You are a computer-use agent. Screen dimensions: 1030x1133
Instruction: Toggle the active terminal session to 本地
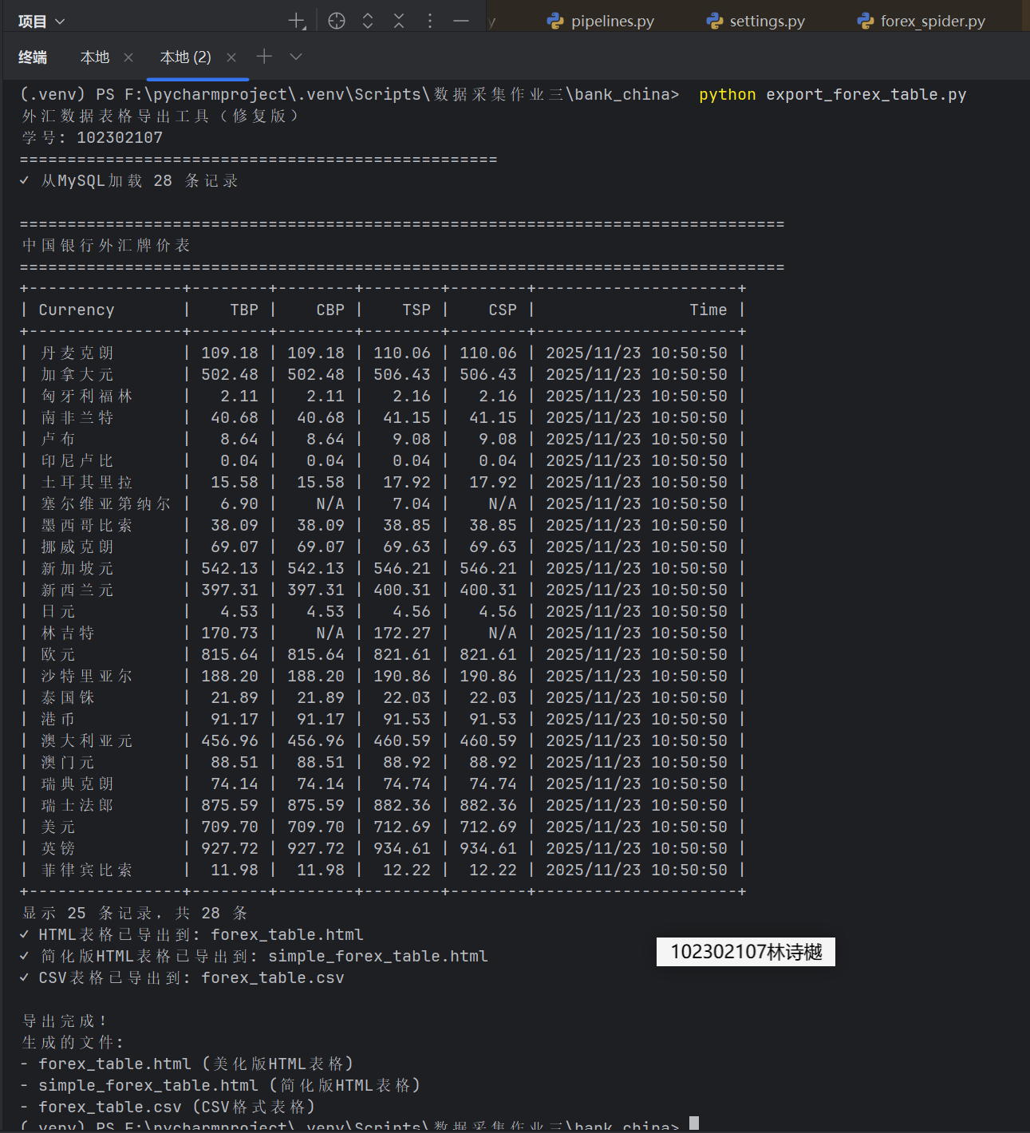(94, 57)
